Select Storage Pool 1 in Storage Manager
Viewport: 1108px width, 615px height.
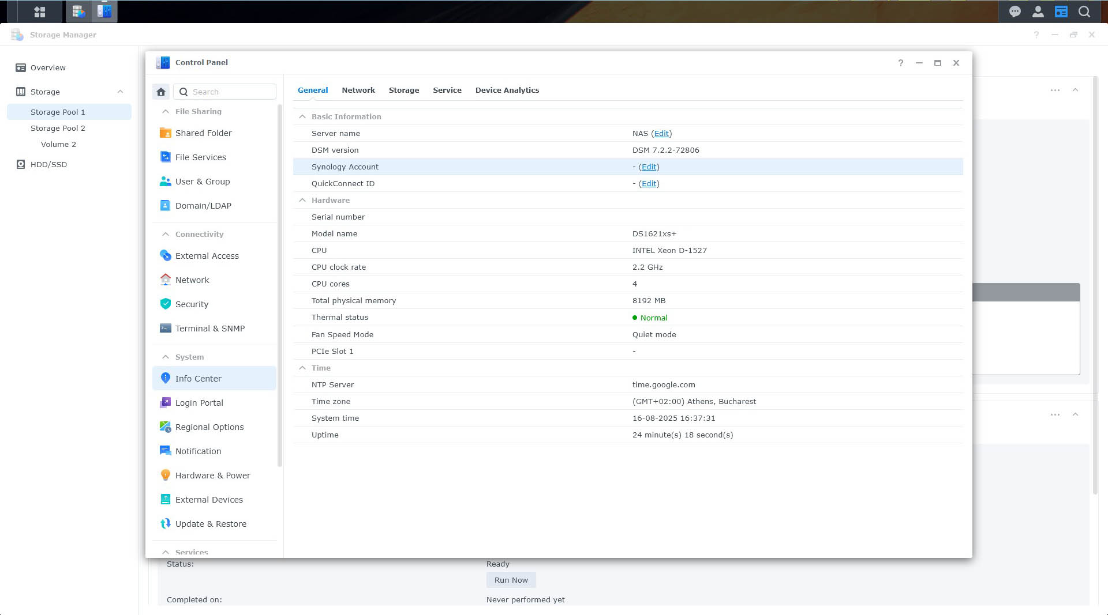69,112
